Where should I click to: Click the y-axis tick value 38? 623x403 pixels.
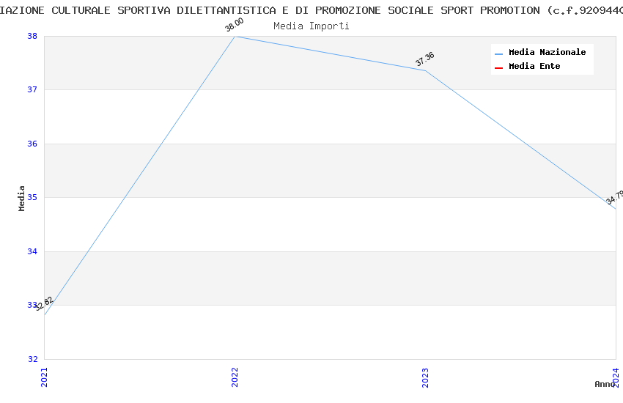pos(32,36)
